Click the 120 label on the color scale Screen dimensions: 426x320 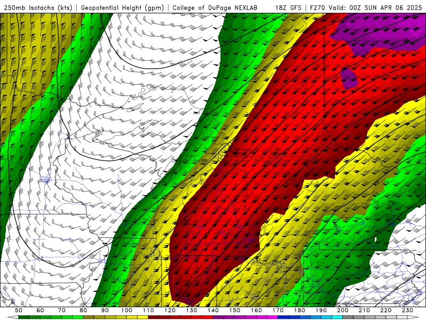coord(170,310)
